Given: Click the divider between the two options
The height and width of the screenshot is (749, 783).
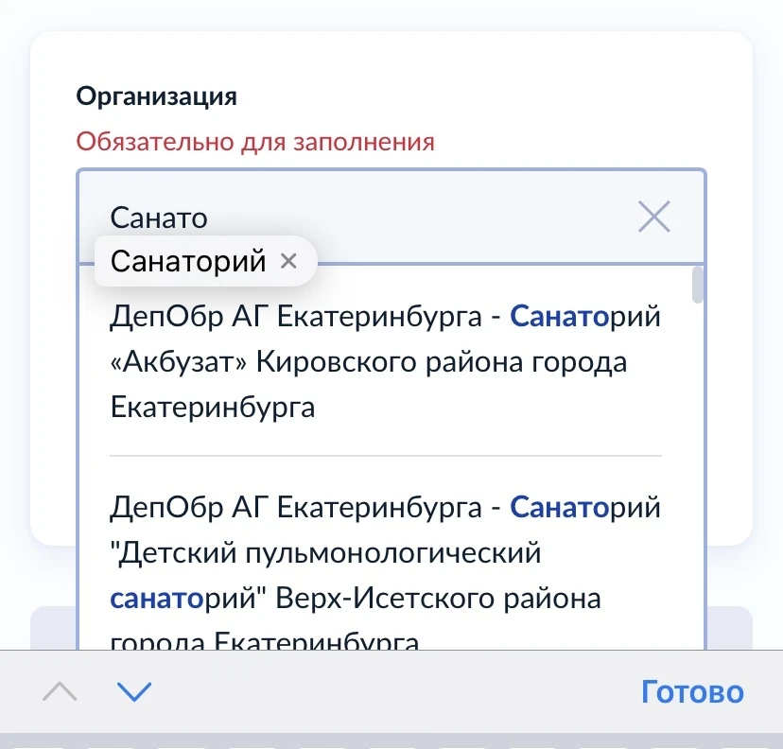Looking at the screenshot, I should (385, 456).
